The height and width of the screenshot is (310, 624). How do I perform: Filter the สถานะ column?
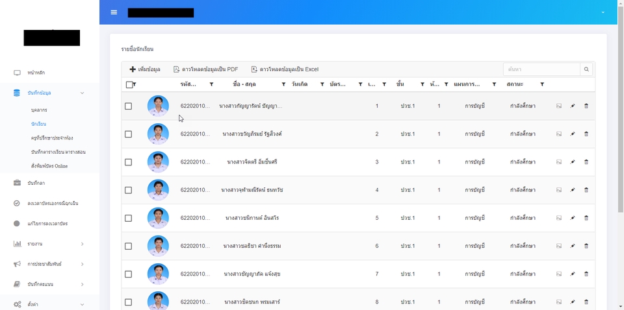[542, 84]
